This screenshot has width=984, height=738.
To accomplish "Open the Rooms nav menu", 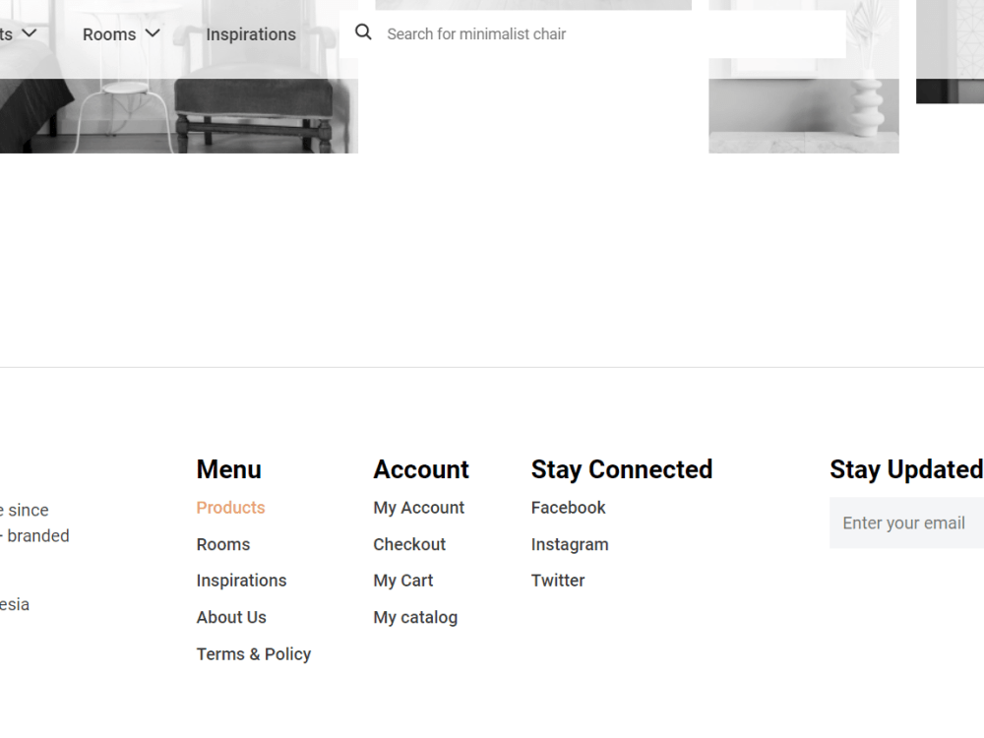I will [109, 34].
